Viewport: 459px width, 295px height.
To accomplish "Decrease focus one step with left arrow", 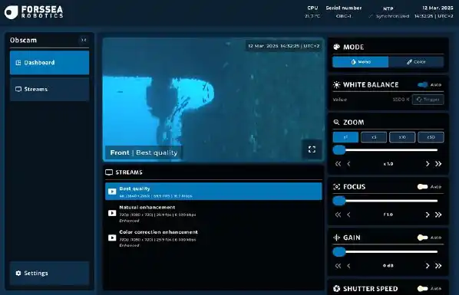I will click(348, 215).
